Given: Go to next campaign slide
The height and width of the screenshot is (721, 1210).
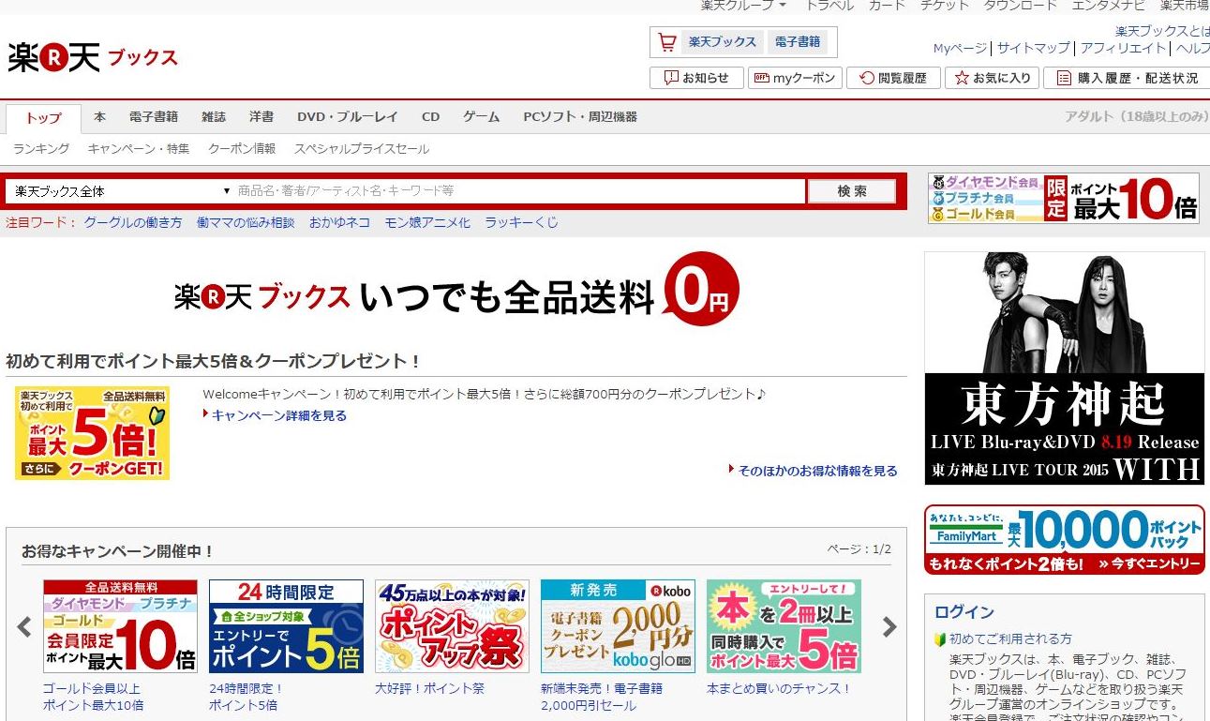Looking at the screenshot, I should pyautogui.click(x=889, y=627).
